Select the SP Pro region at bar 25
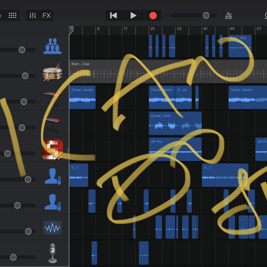Viewport: 267px width, 267px height. 175,149
